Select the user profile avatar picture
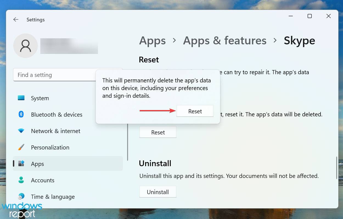 tap(25, 45)
